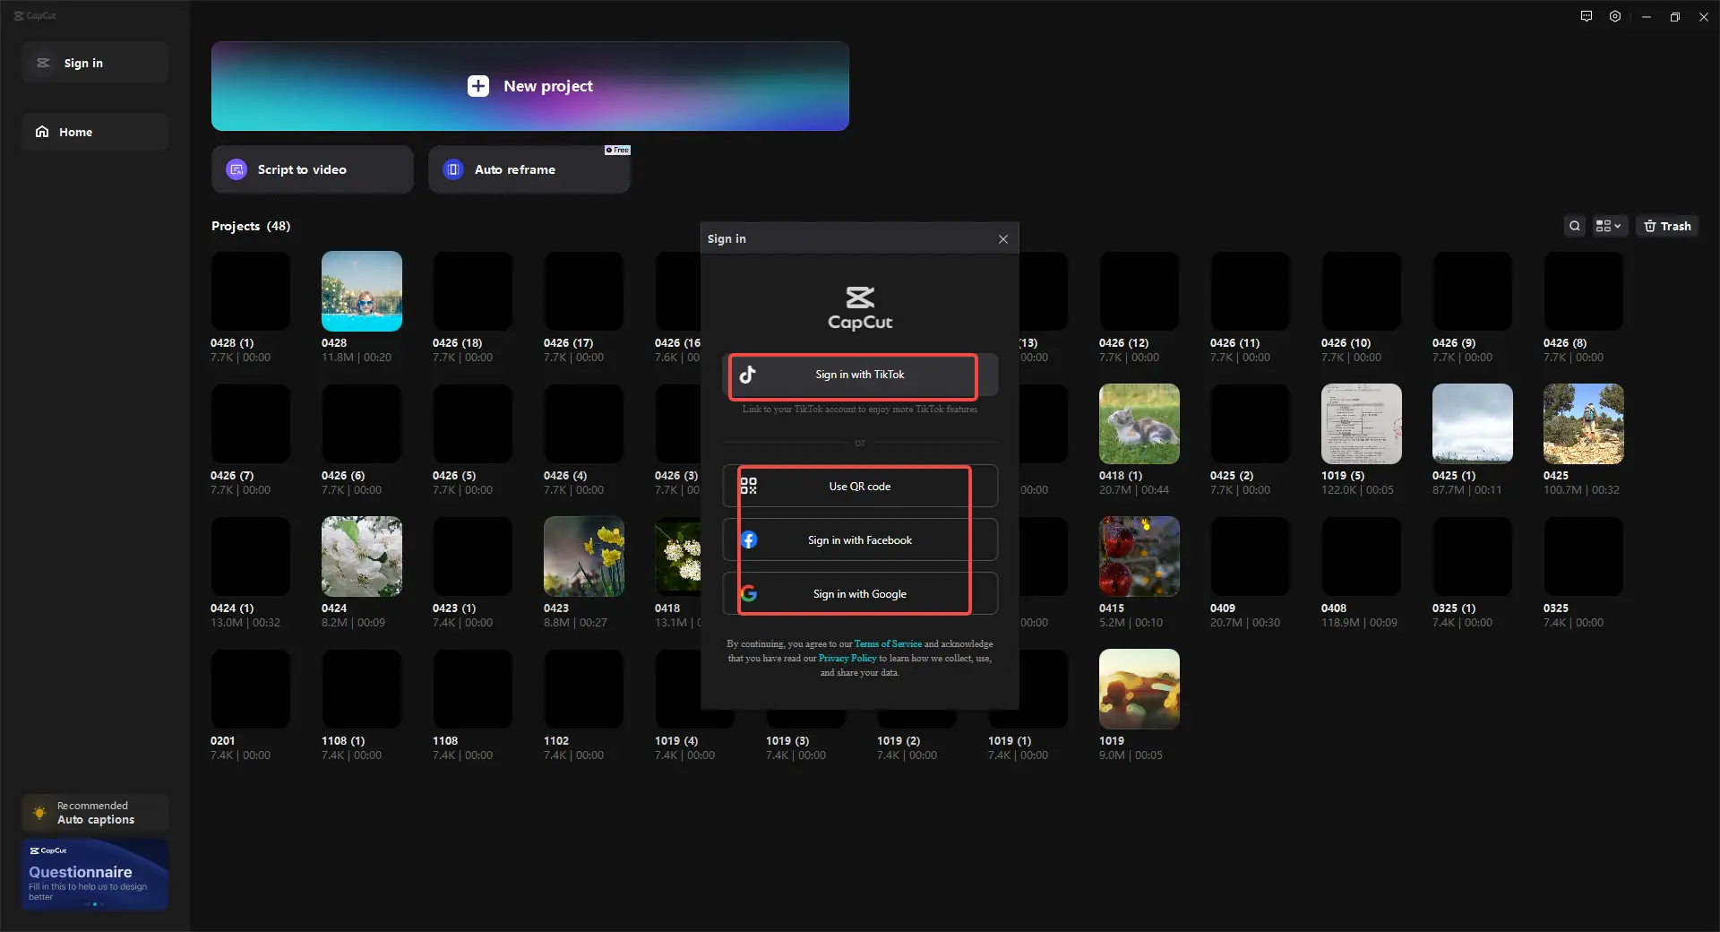Select Use QR code sign-in option
Image resolution: width=1720 pixels, height=932 pixels.
click(860, 487)
